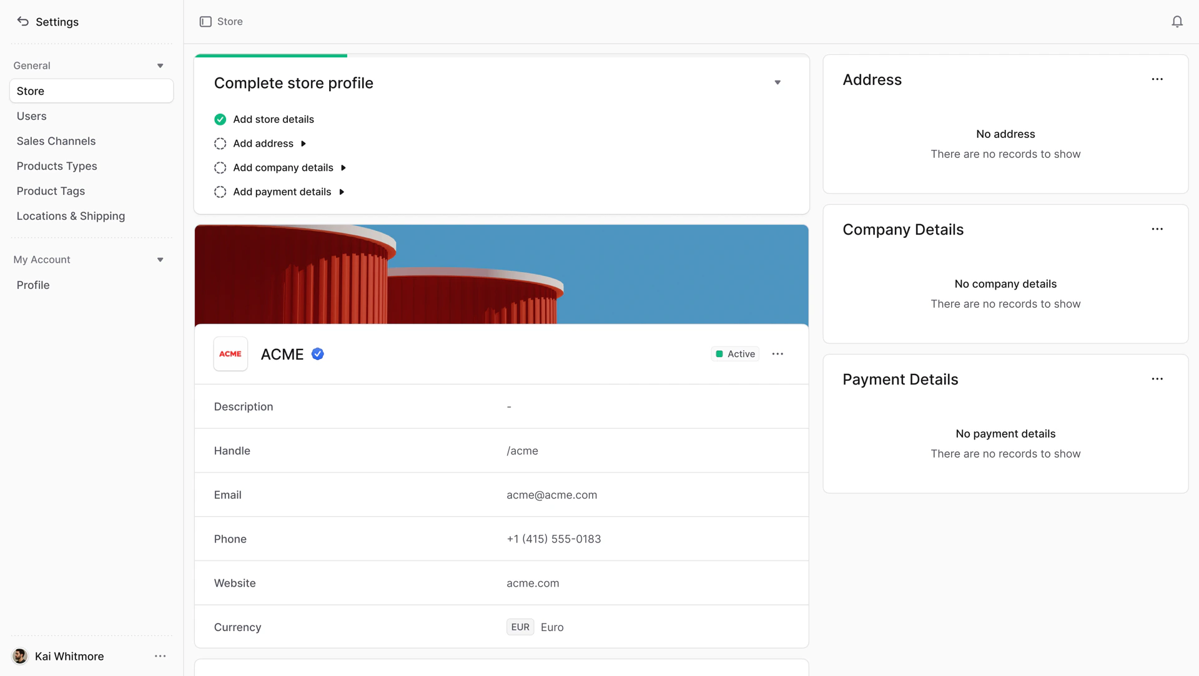Click the back arrow beside Settings

click(x=23, y=22)
